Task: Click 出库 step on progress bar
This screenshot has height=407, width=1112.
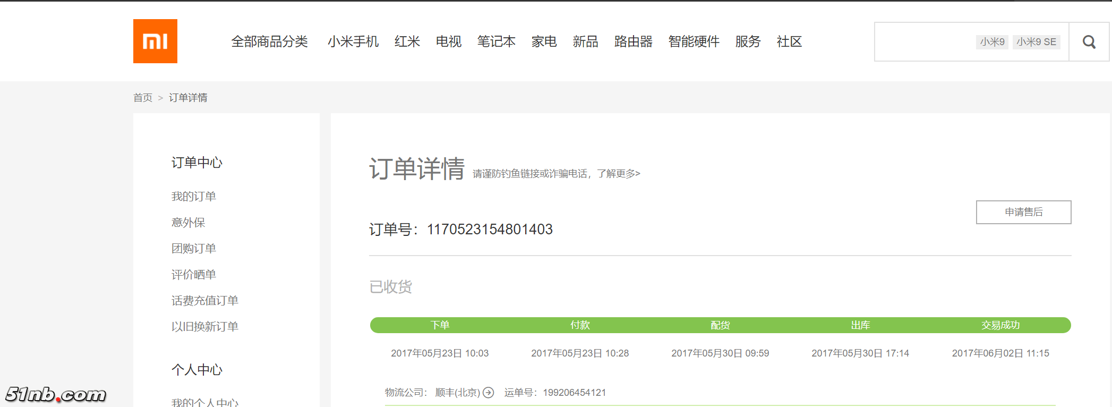Action: pos(860,325)
